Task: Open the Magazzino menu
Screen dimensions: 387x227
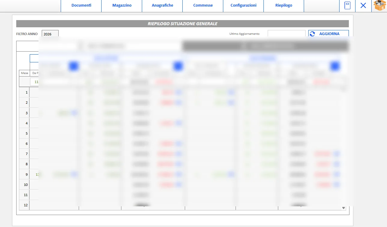Action: (122, 6)
